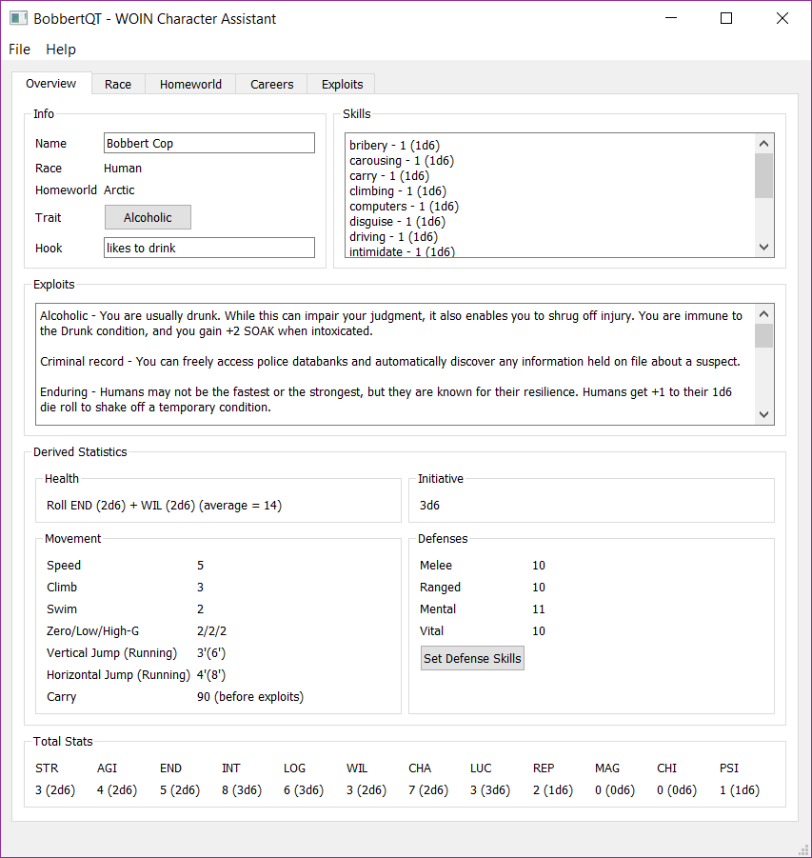Open the Help menu
Image resolution: width=812 pixels, height=858 pixels.
pos(61,50)
